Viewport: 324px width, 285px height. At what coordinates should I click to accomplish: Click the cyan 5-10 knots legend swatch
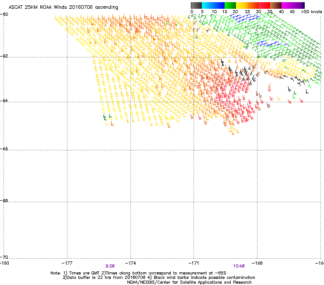pyautogui.click(x=208, y=5)
